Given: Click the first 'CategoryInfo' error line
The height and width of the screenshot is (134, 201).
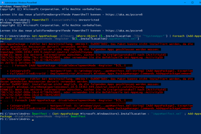Looking at the screenshot, I should pos(100,71).
